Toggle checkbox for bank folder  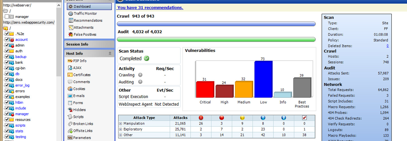pyautogui.click(x=7, y=62)
